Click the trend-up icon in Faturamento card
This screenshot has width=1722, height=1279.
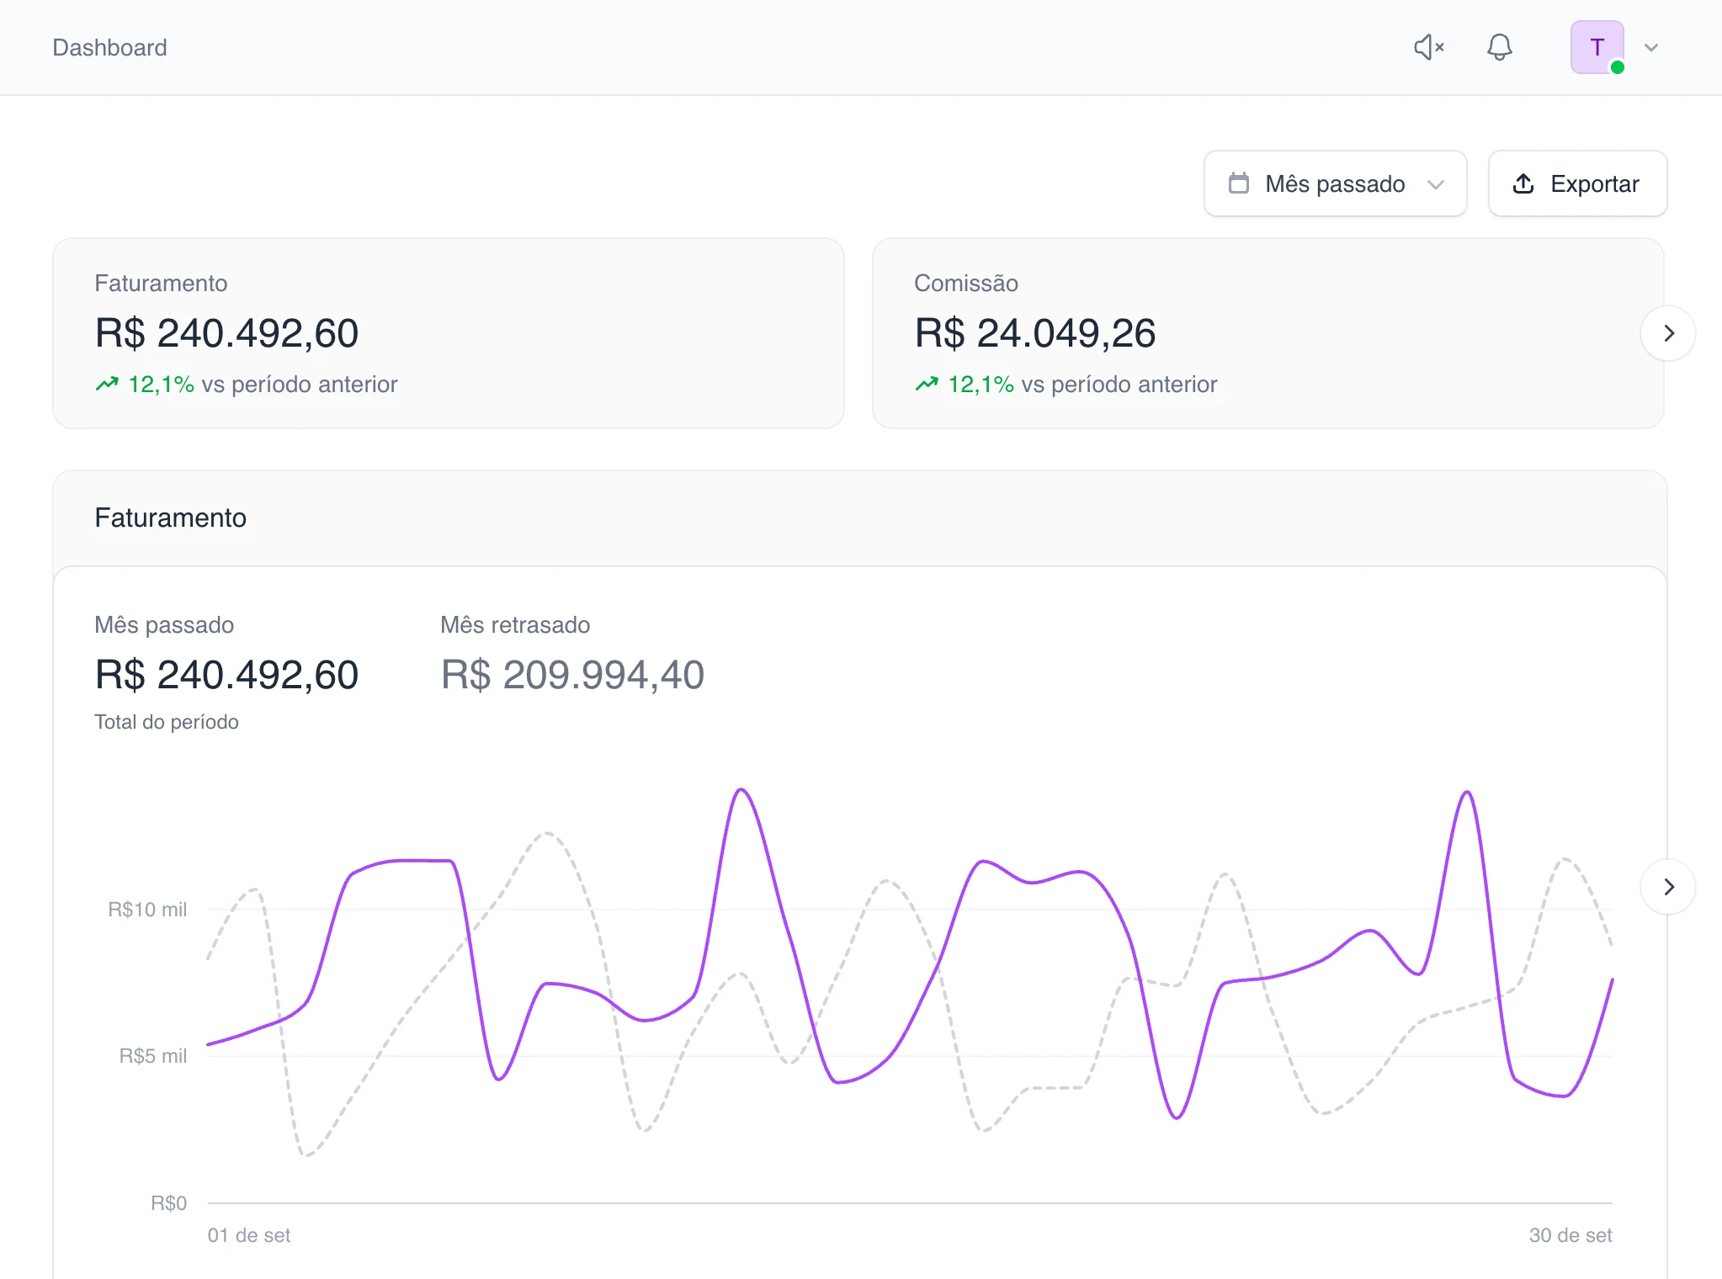coord(107,385)
